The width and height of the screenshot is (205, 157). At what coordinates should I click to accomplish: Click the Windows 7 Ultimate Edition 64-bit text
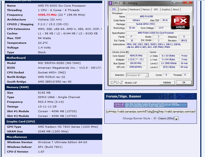tap(62, 142)
